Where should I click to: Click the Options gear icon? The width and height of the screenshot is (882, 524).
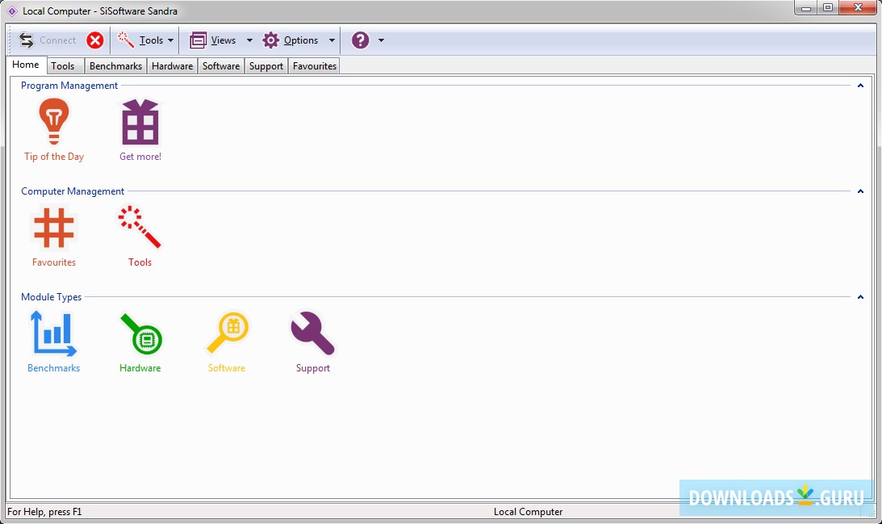[x=272, y=40]
